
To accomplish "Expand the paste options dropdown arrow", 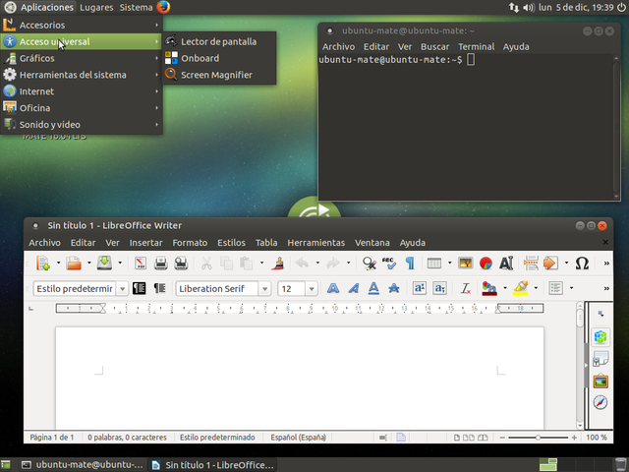I will click(x=261, y=264).
